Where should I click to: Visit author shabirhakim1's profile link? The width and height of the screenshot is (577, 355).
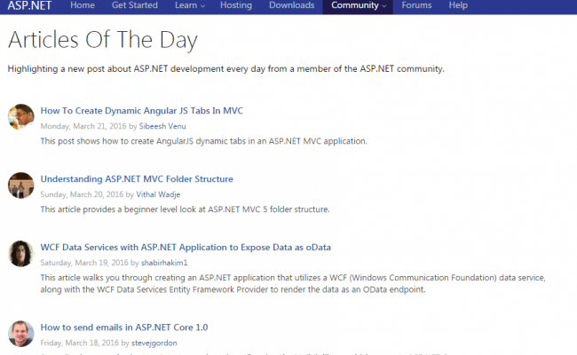tap(164, 263)
